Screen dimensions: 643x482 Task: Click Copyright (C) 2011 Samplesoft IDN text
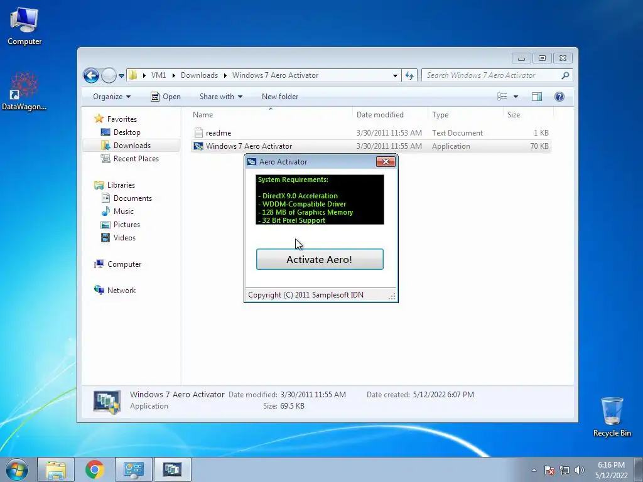(x=306, y=295)
